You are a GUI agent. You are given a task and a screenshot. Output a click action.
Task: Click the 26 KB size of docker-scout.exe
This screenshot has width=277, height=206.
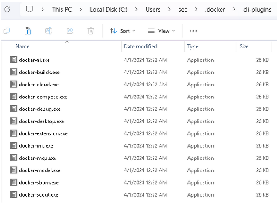tap(262, 195)
